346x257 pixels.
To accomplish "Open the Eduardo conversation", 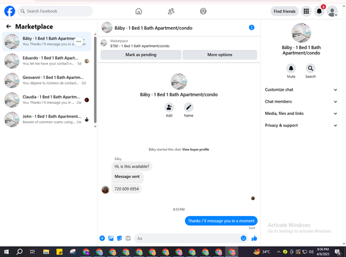I will click(x=46, y=61).
